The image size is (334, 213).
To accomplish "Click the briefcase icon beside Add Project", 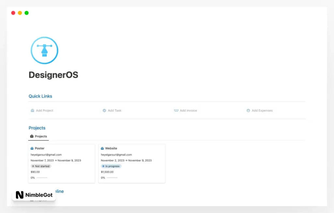I will click(x=32, y=111).
